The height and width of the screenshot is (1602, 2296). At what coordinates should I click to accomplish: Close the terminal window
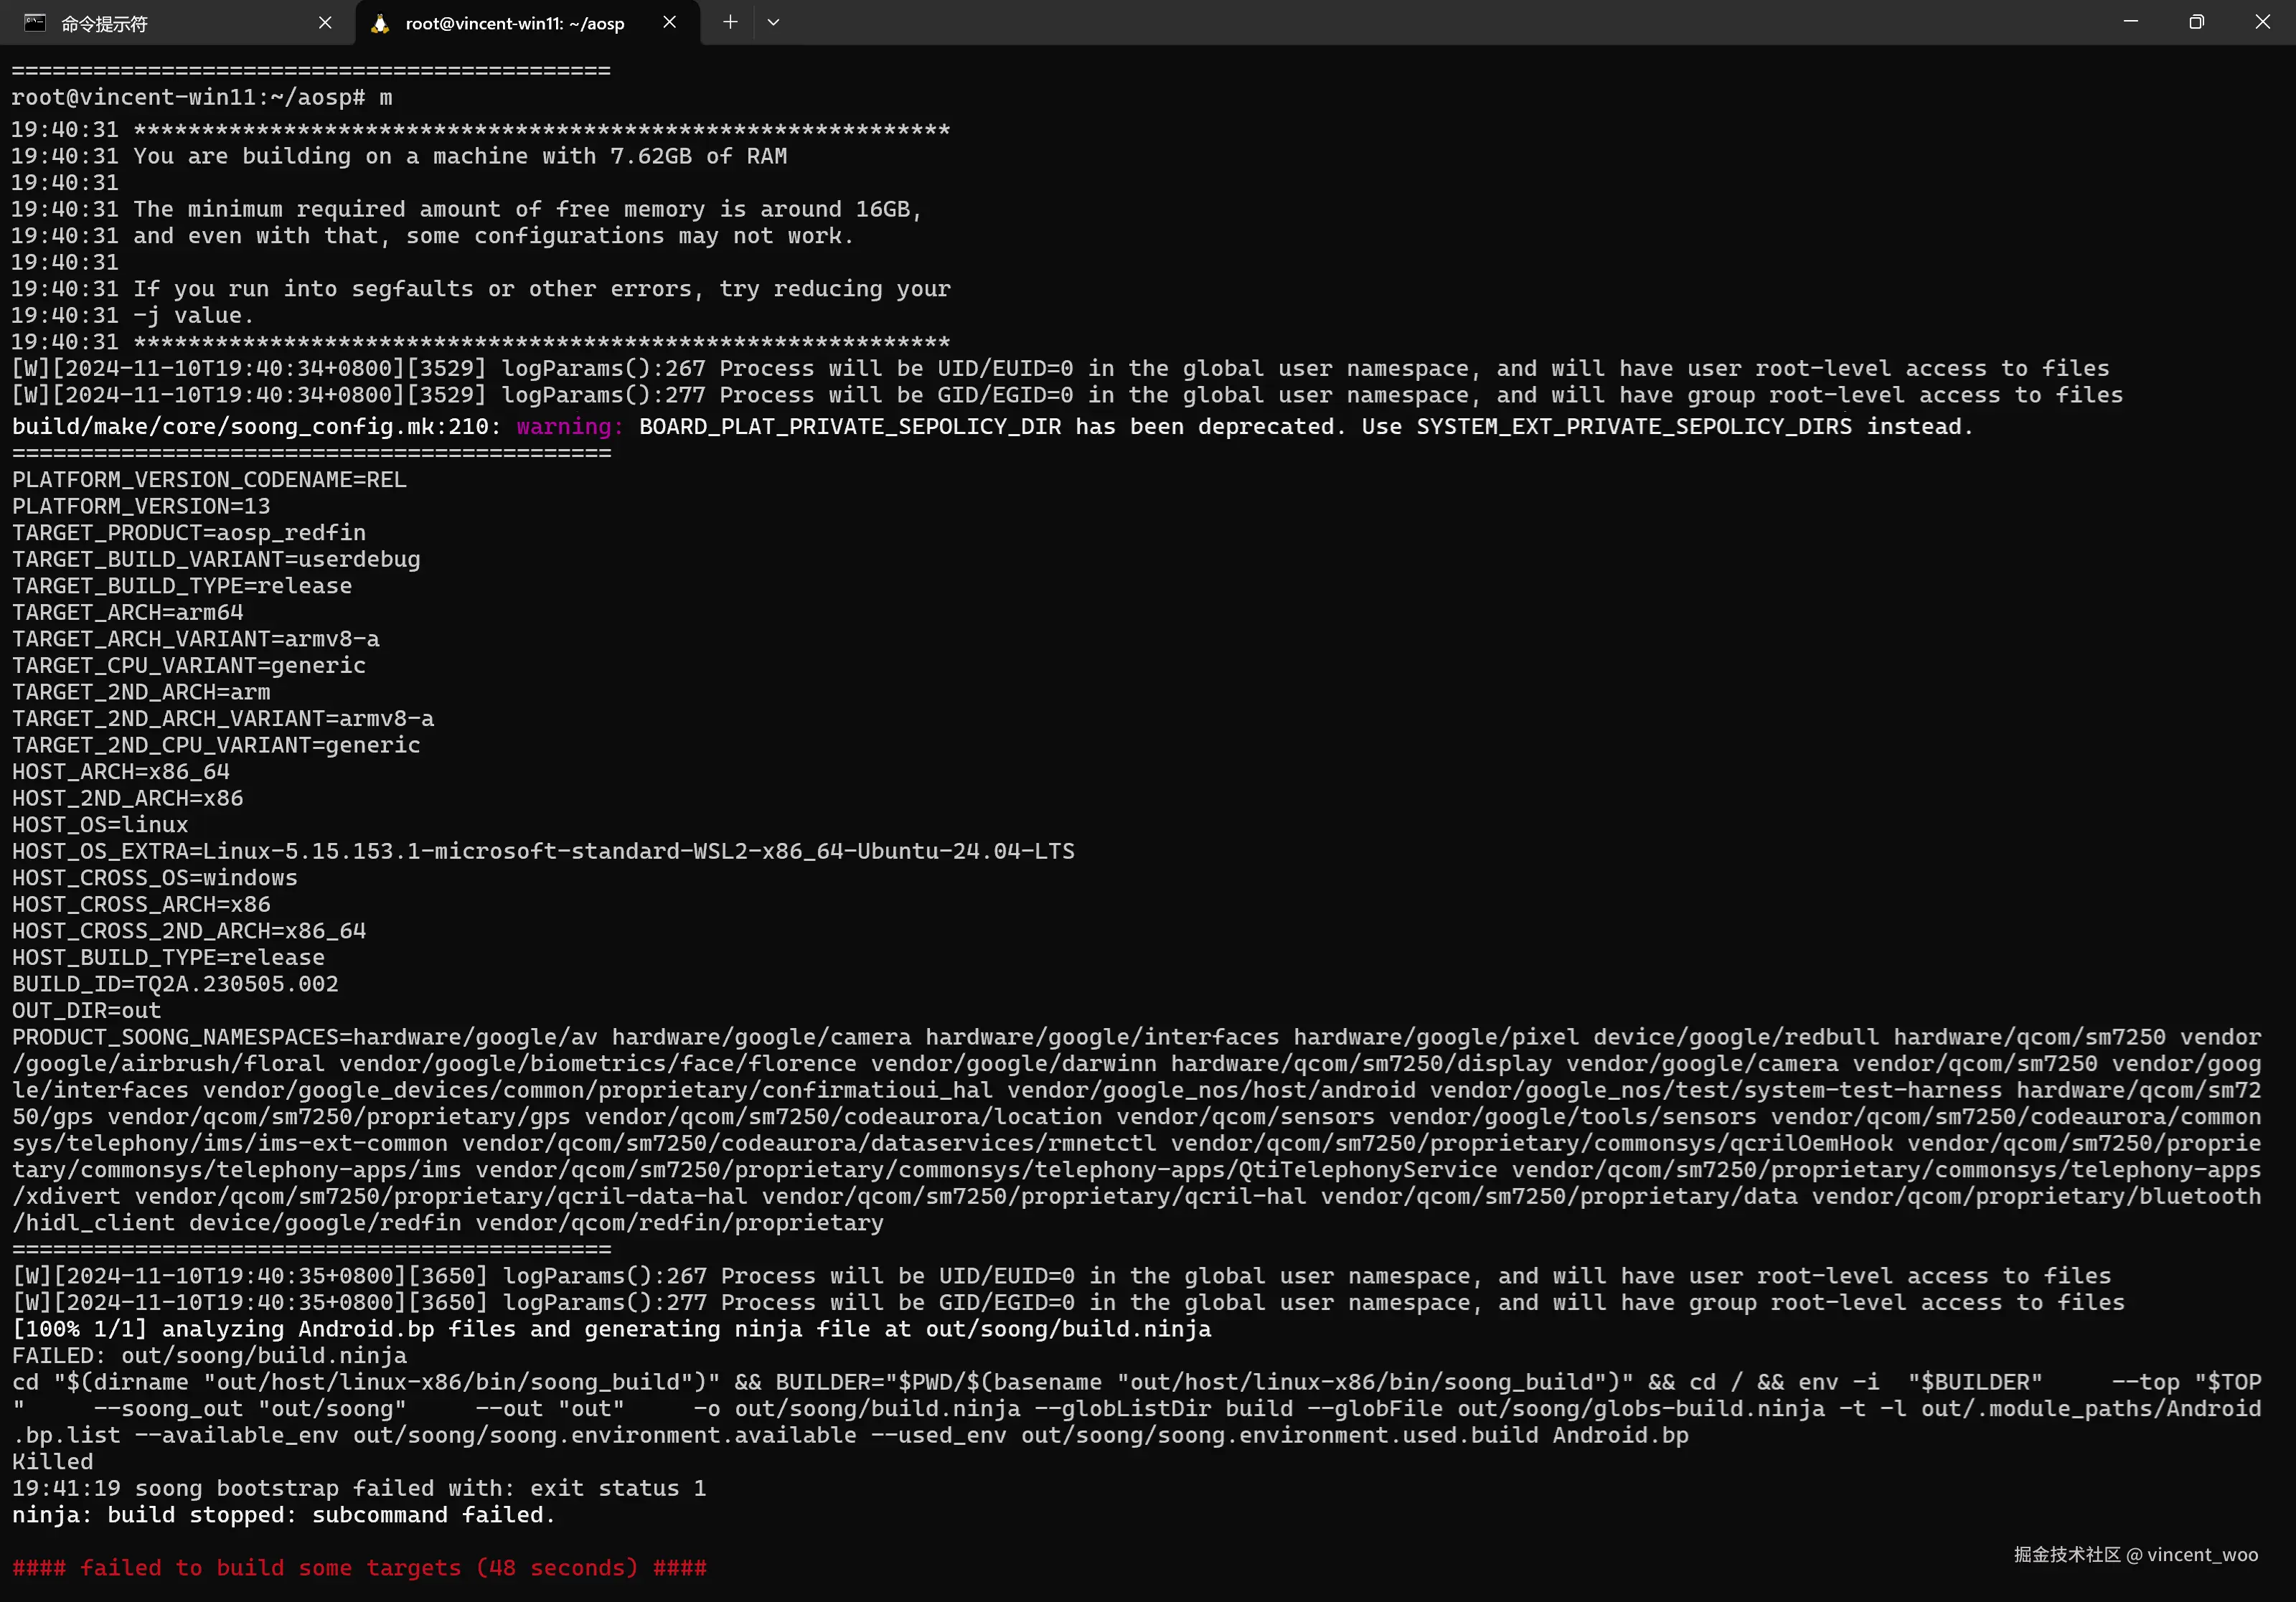click(x=2262, y=22)
